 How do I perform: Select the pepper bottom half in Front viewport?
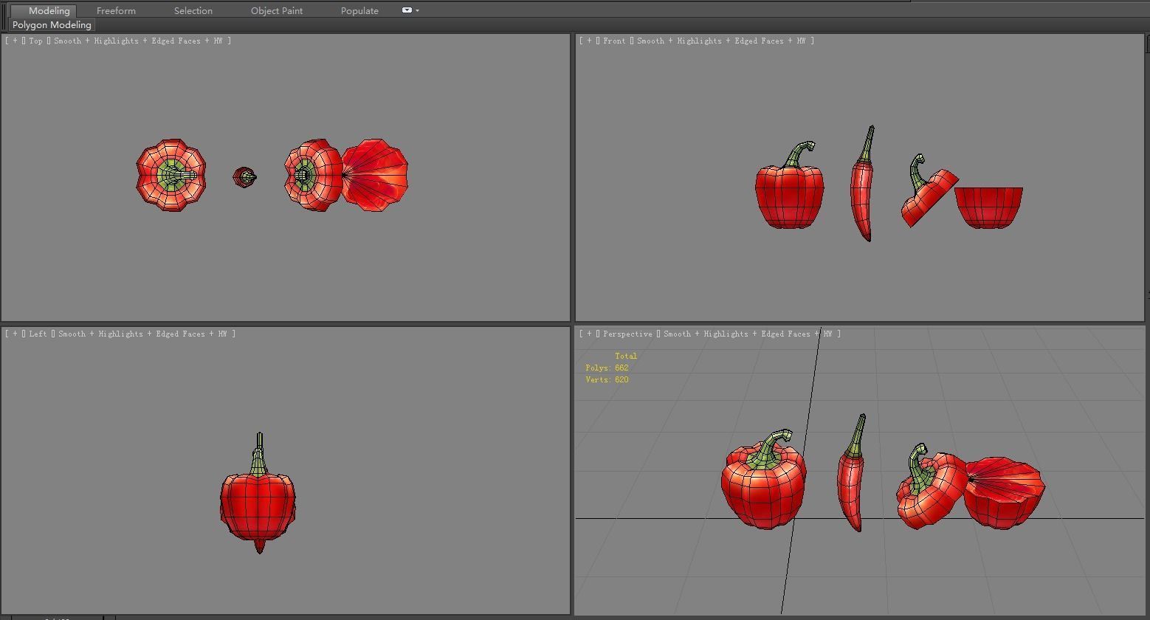coord(988,207)
